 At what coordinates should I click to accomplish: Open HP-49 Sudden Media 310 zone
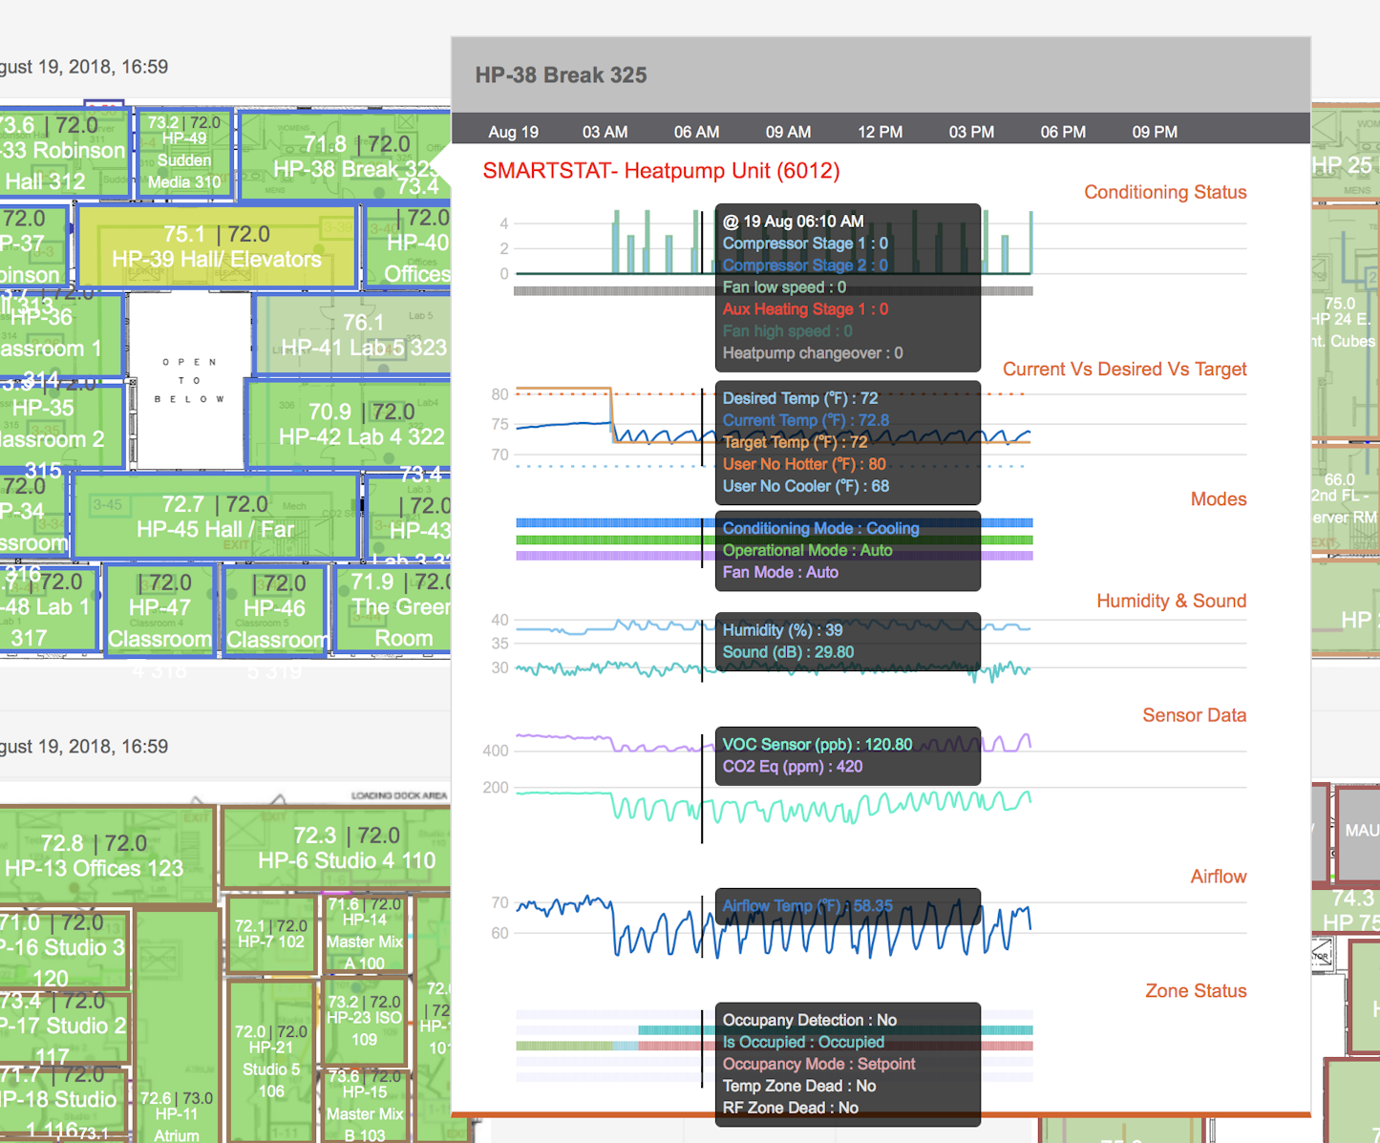[184, 153]
